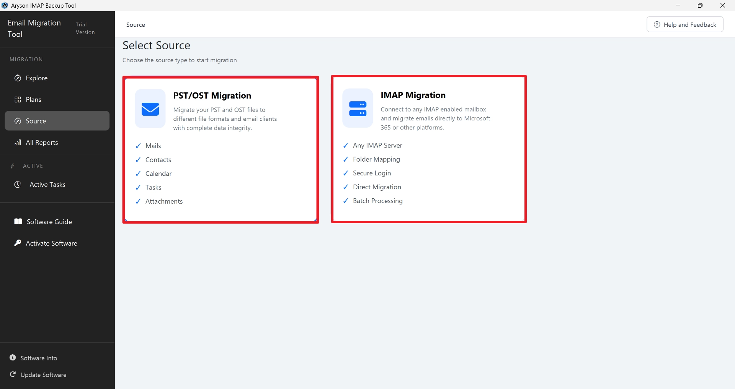Click the Help and Feedback button
The height and width of the screenshot is (389, 735).
coord(685,24)
